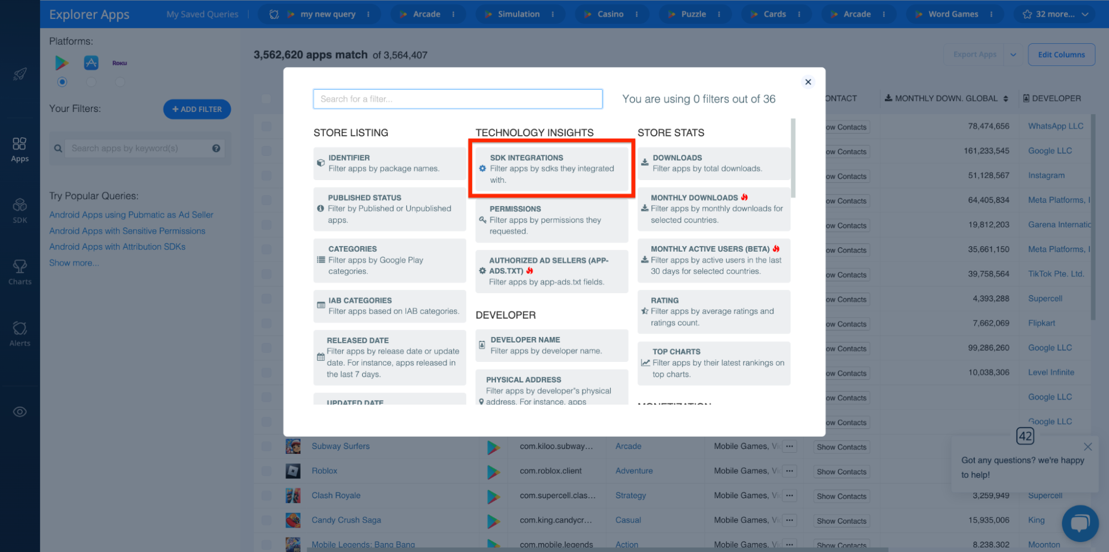
Task: Open the Roblox app thumbnail
Action: point(293,471)
